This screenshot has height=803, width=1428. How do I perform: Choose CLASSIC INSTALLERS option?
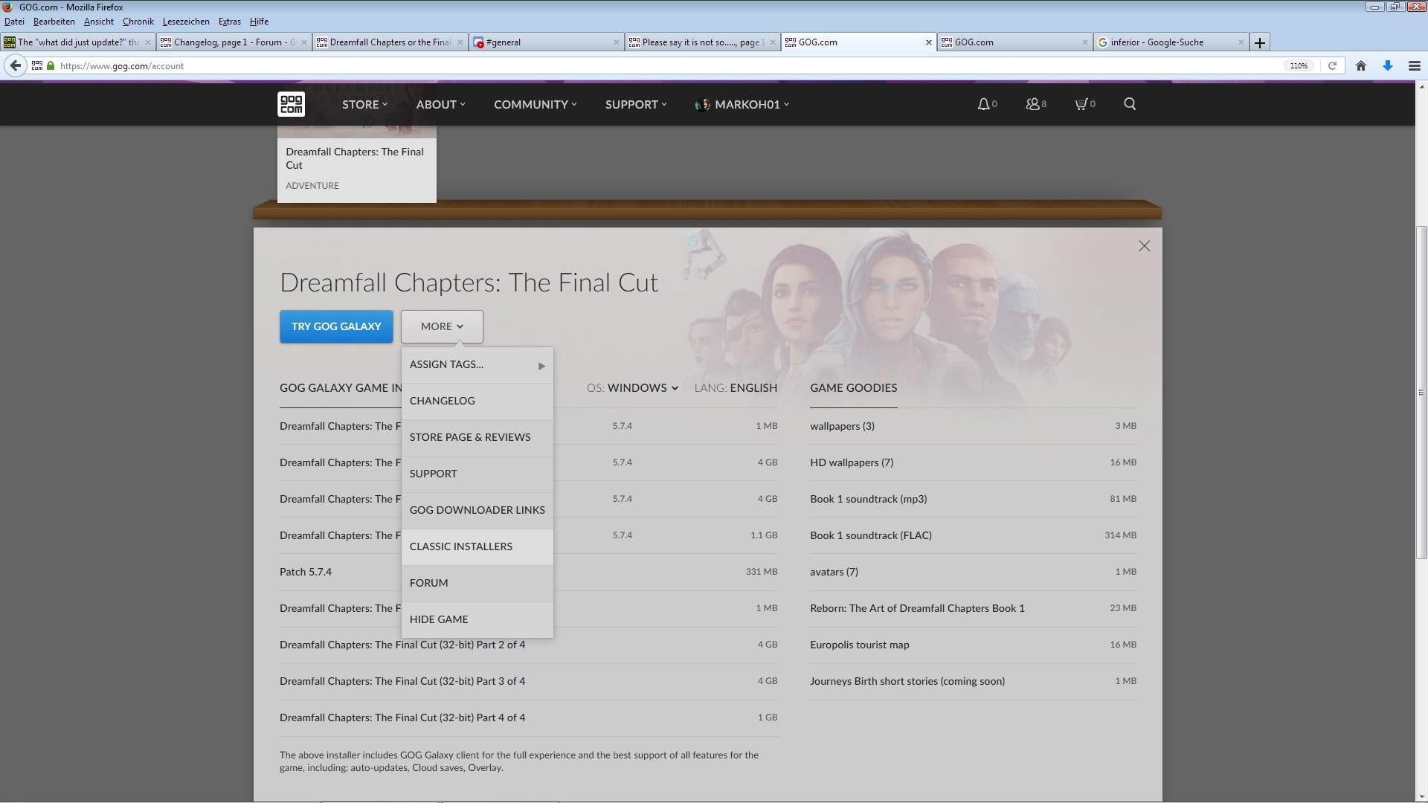tap(477, 546)
